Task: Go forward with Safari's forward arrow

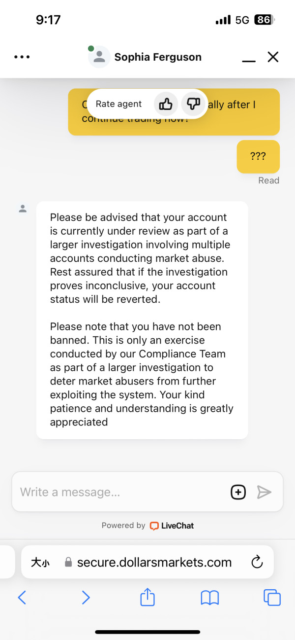Action: click(x=86, y=598)
